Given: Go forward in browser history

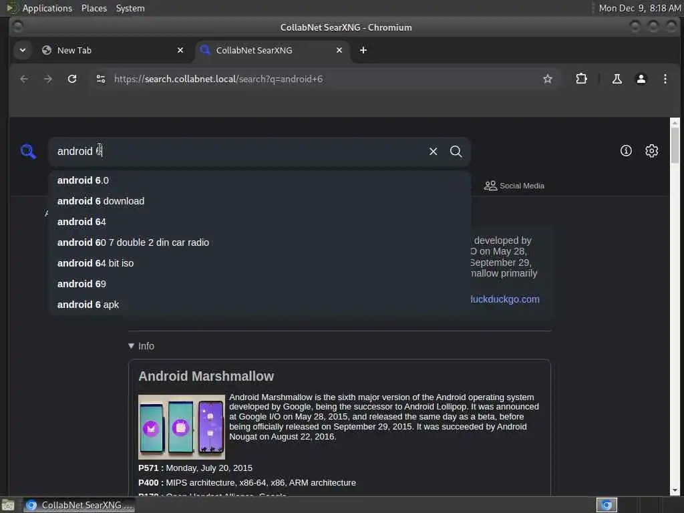Looking at the screenshot, I should [x=48, y=79].
